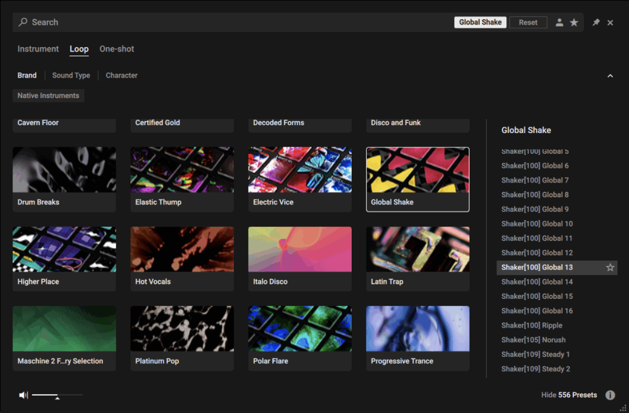Open the Disco and Funk expansion
The height and width of the screenshot is (413, 629).
(418, 125)
